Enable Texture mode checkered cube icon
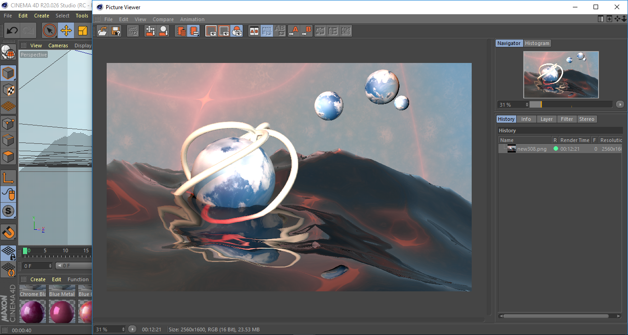This screenshot has width=628, height=335. 8,90
